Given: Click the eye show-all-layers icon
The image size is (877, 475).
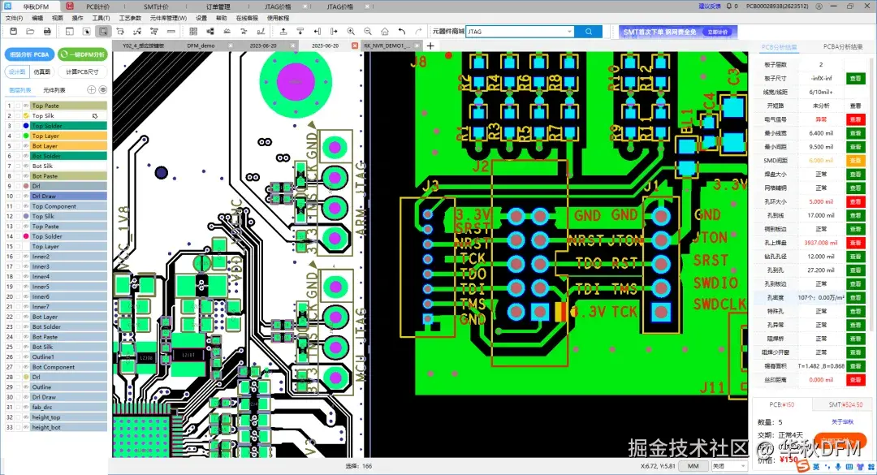Looking at the screenshot, I should pyautogui.click(x=103, y=89).
